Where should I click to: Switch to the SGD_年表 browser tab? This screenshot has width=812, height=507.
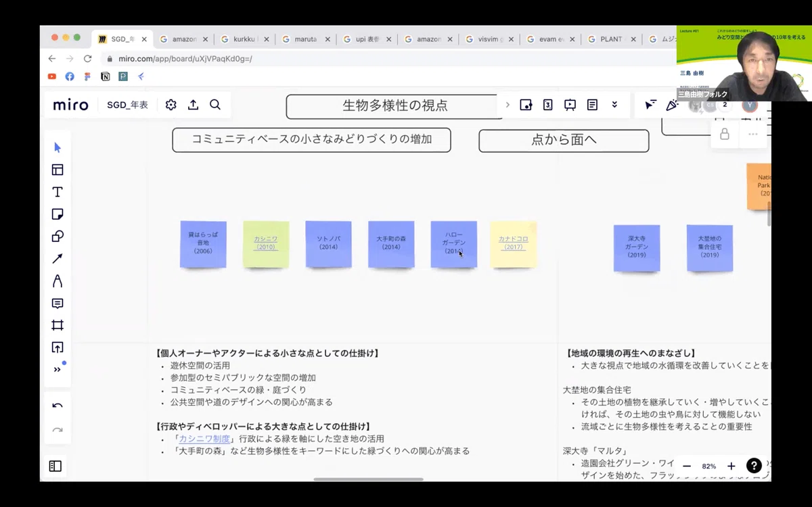(122, 39)
